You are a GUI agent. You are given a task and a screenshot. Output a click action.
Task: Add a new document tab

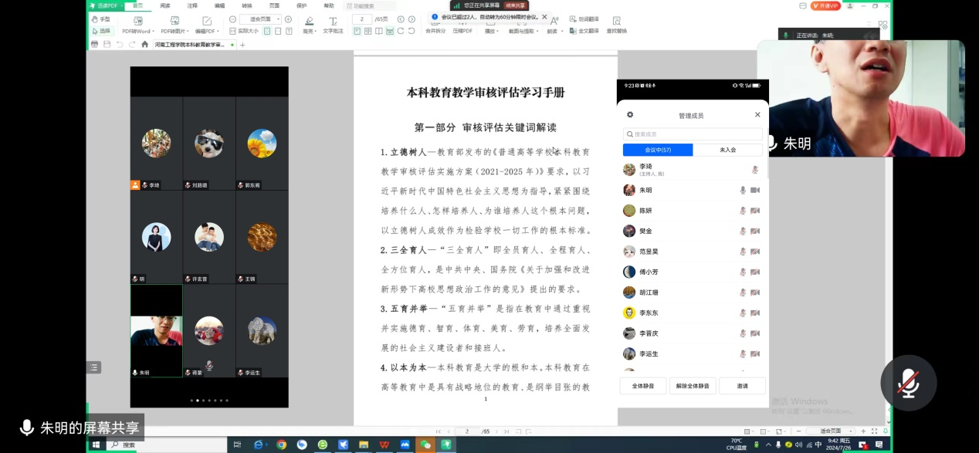[242, 45]
